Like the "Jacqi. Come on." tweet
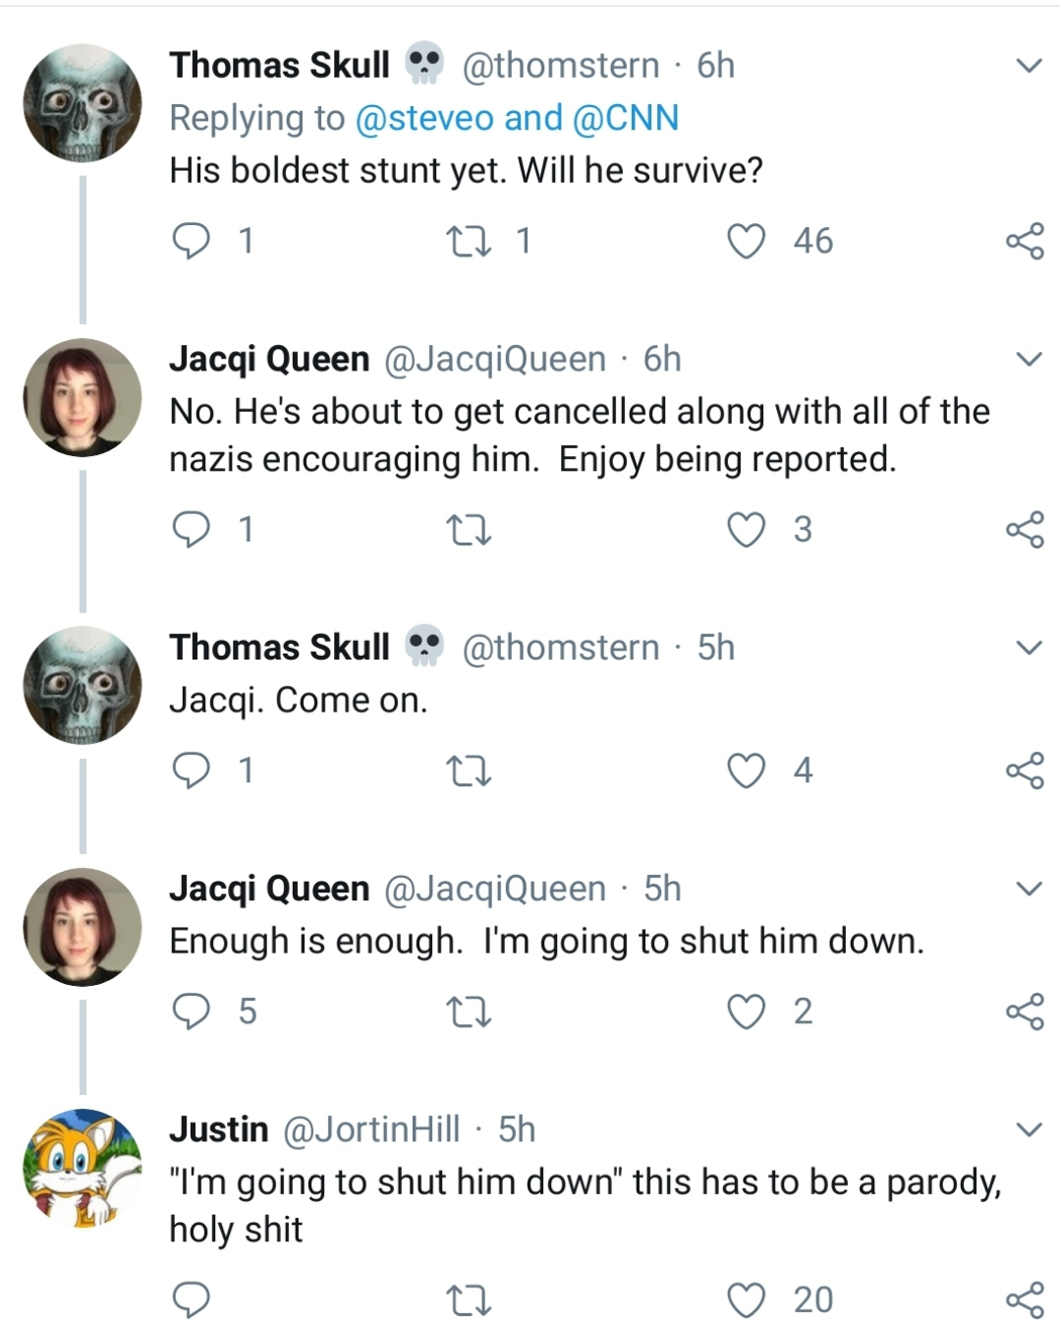The height and width of the screenshot is (1326, 1060). pyautogui.click(x=747, y=771)
